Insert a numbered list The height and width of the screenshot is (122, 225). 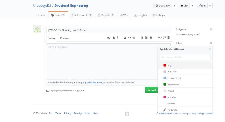tap(146, 38)
